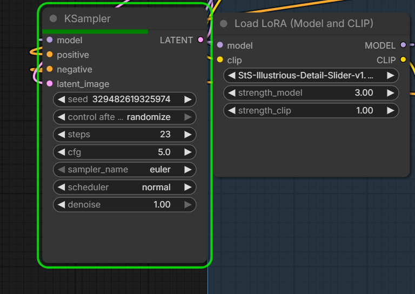Decrease denoise with the left arrow
The image size is (415, 294).
62,204
